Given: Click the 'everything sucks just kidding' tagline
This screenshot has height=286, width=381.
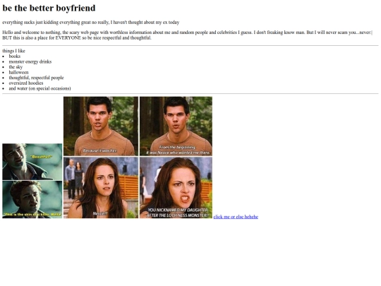Looking at the screenshot, I should point(90,23).
